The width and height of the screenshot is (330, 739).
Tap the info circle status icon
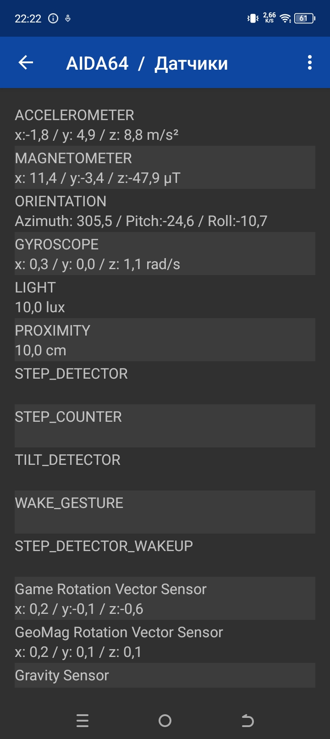(x=53, y=19)
